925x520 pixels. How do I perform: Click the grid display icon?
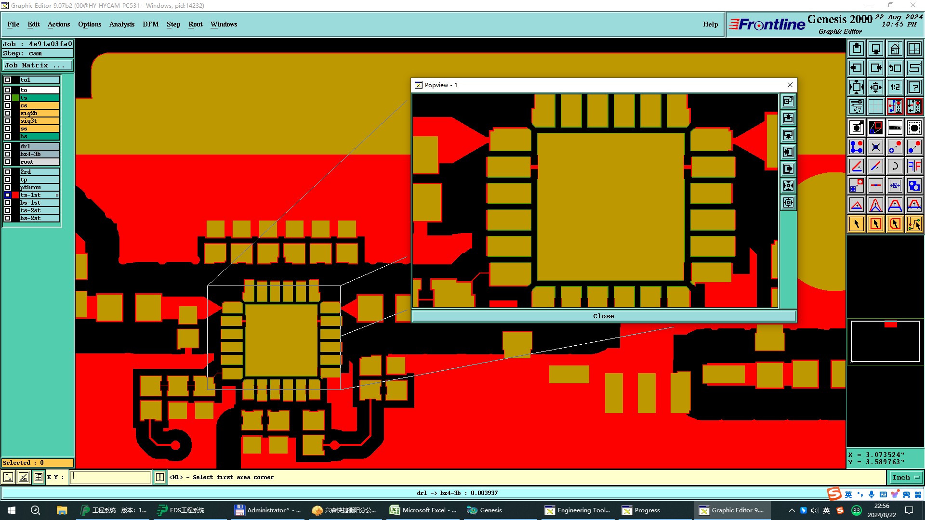(875, 106)
